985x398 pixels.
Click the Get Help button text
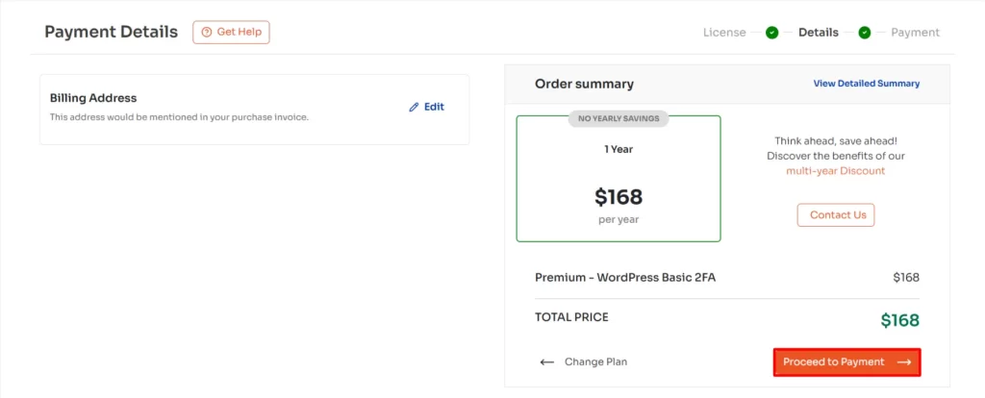[x=239, y=32]
